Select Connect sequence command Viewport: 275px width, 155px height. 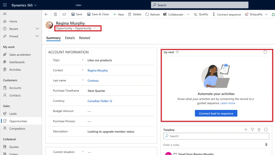[x=226, y=14]
